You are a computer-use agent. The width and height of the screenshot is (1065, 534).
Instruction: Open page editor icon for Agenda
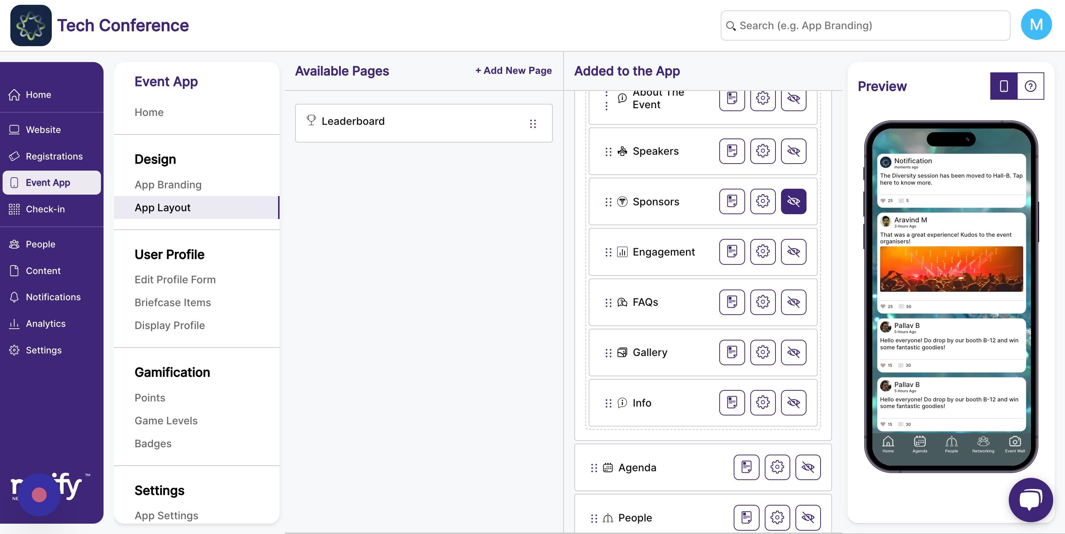coord(746,467)
